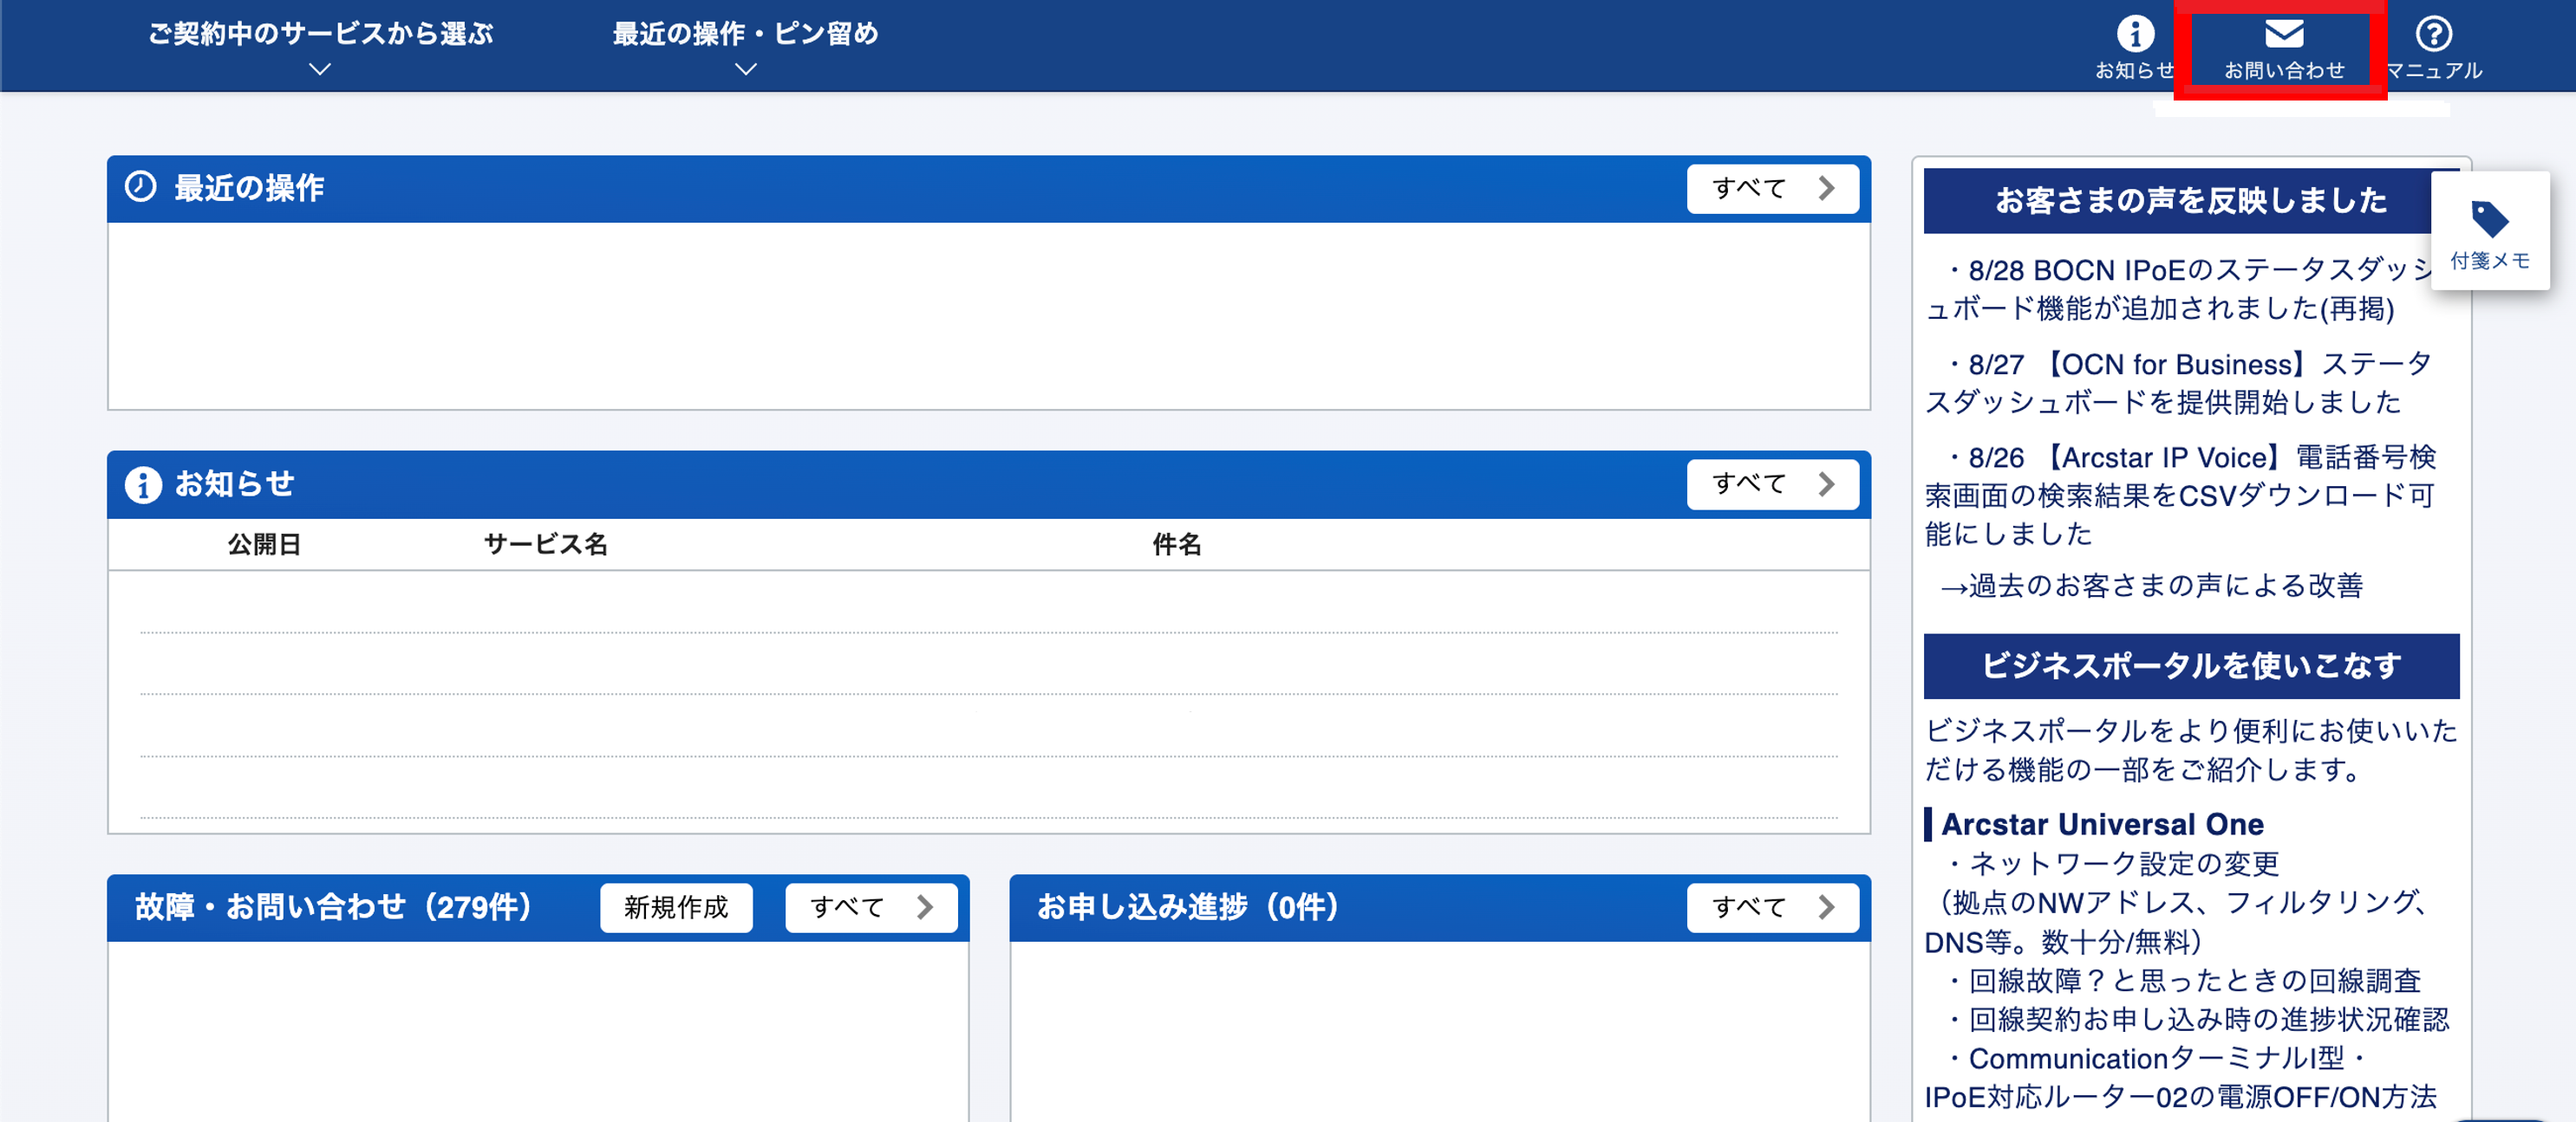Click the マニュアル question mark icon
This screenshot has width=2576, height=1122.
2434,33
